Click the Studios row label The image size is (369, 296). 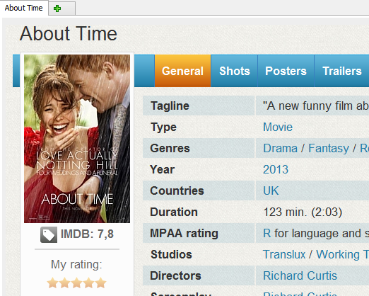pyautogui.click(x=171, y=254)
